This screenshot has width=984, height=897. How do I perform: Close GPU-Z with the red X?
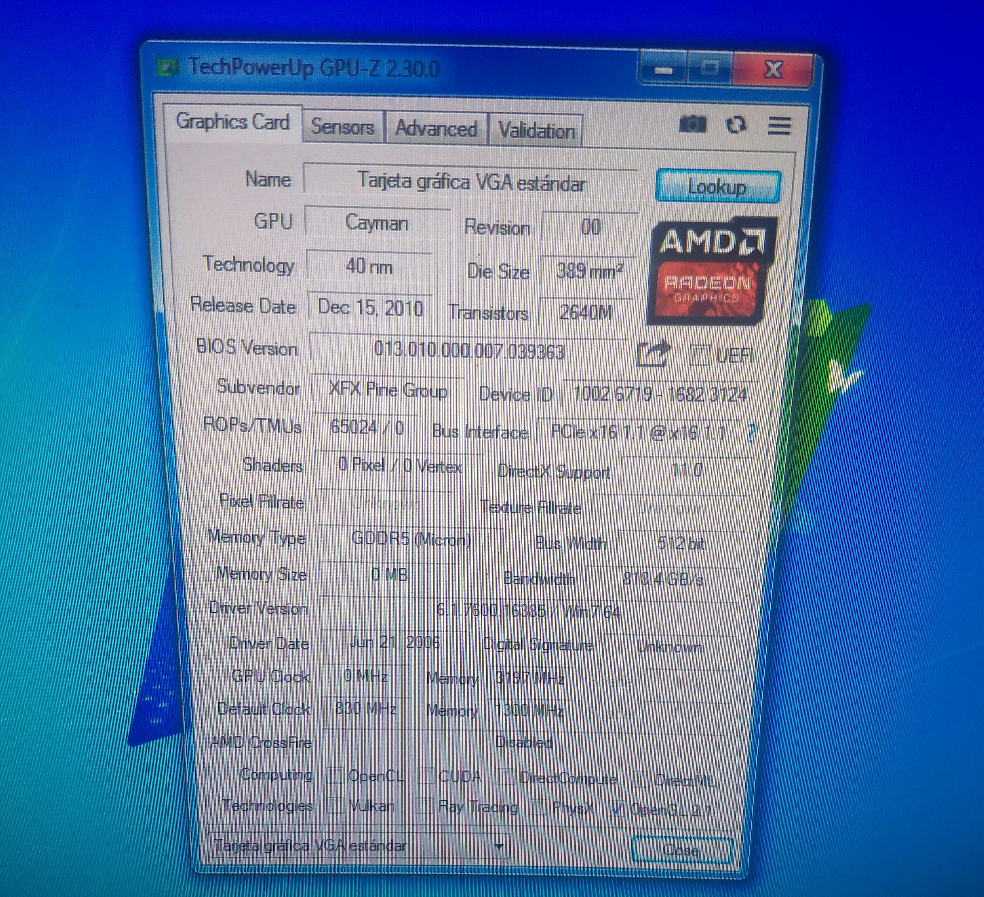click(773, 70)
